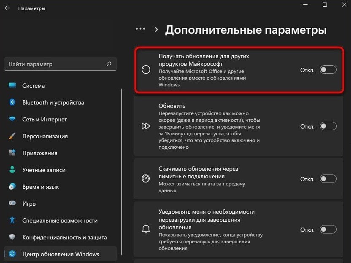Open the Приложения section
The image size is (351, 263).
coord(60,153)
